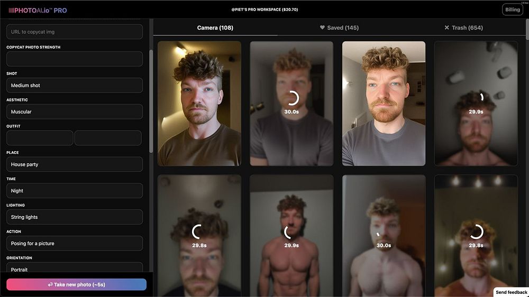The image size is (529, 297).
Task: Click the @PIET'S PRO WORKSPACE ($20.70) title
Action: point(264,10)
